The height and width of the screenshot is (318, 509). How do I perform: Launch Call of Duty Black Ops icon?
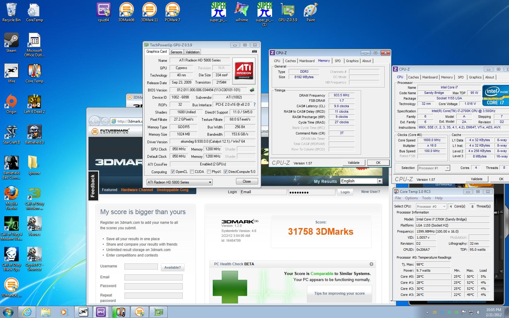point(12,259)
